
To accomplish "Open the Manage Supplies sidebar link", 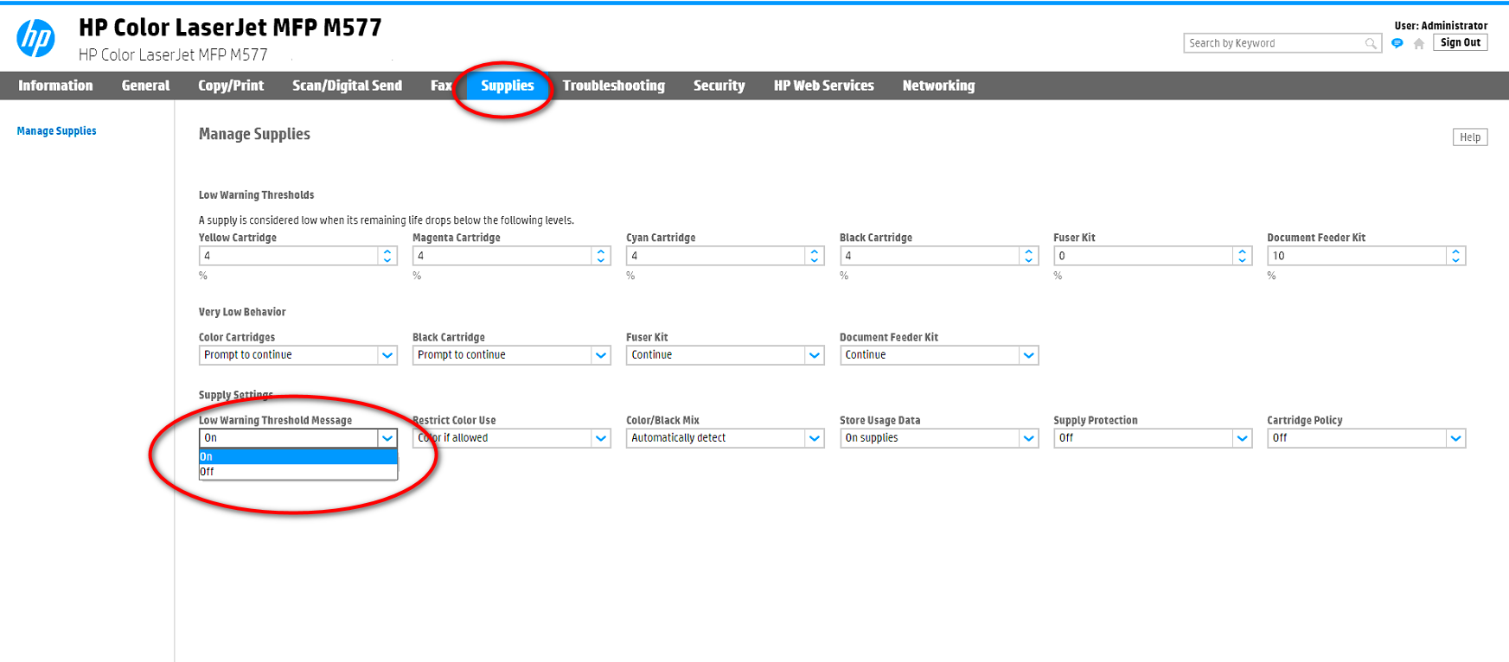I will click(x=57, y=131).
